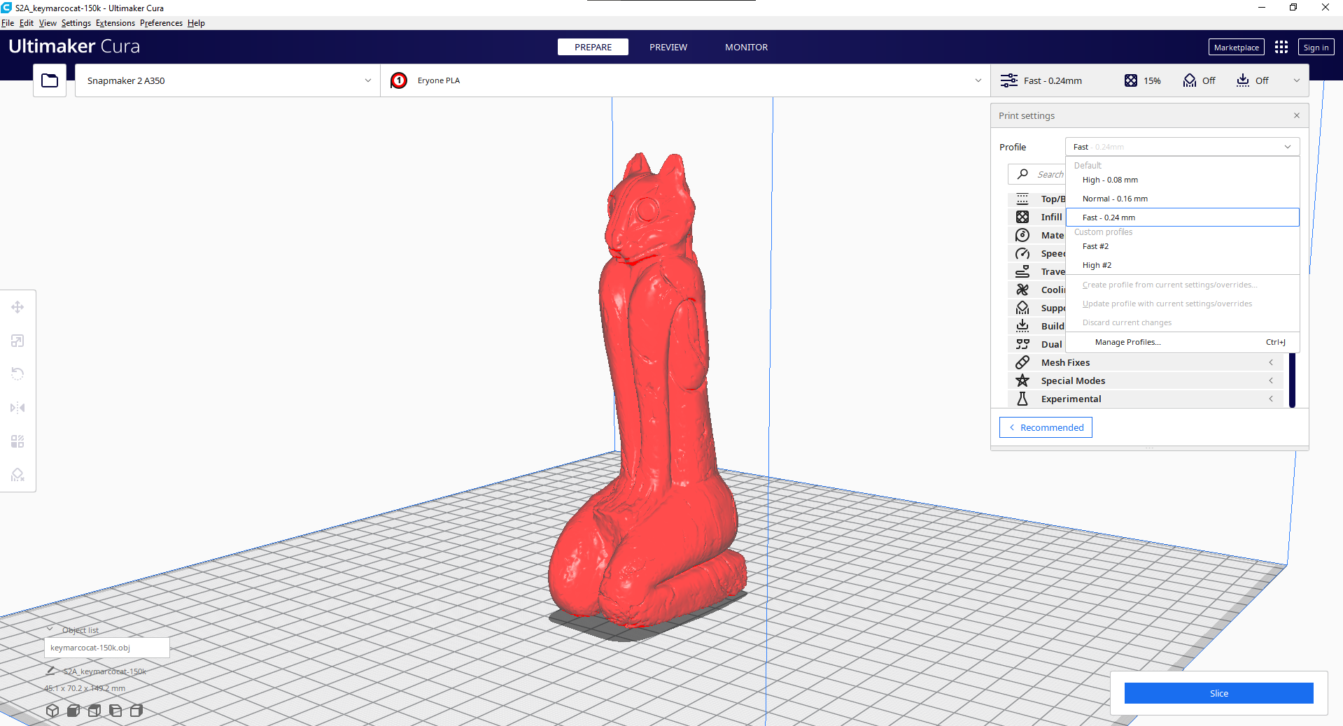Image resolution: width=1343 pixels, height=726 pixels.
Task: Open the Extensions menu
Action: 115,23
